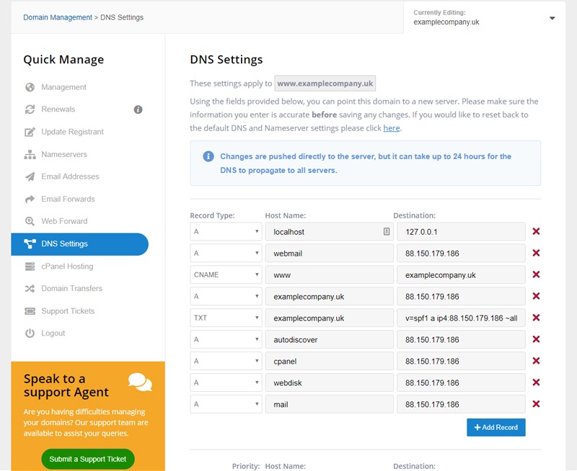The width and height of the screenshot is (577, 471).
Task: Open record type dropdown for mail
Action: tap(226, 404)
